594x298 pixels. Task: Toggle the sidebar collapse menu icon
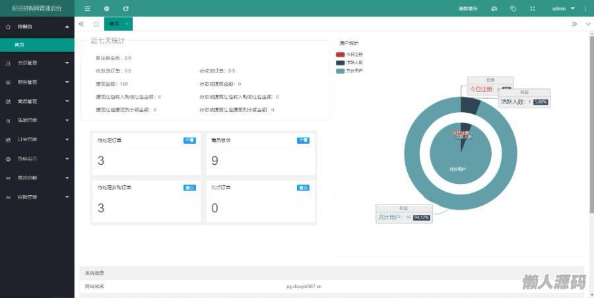[x=88, y=9]
